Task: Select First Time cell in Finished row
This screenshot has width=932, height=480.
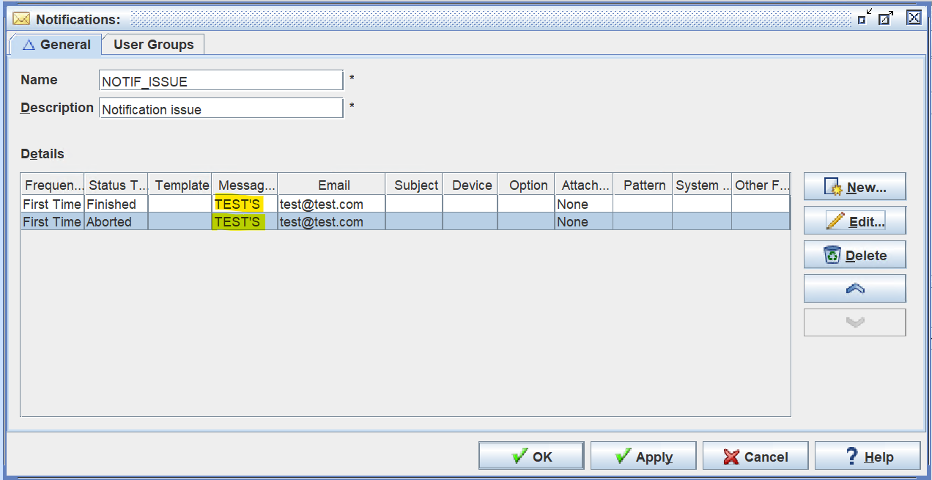Action: pos(53,204)
